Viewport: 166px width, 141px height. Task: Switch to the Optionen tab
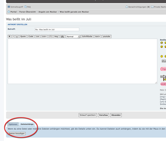13,124
